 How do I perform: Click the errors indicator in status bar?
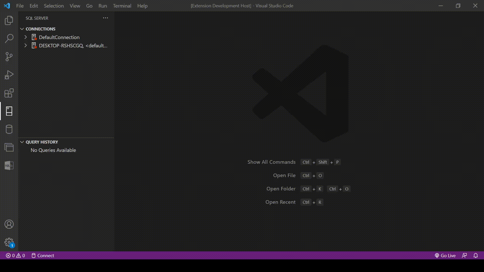(10, 255)
